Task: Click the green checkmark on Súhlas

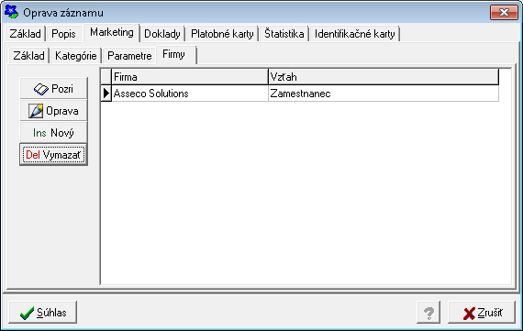Action: [x=27, y=313]
